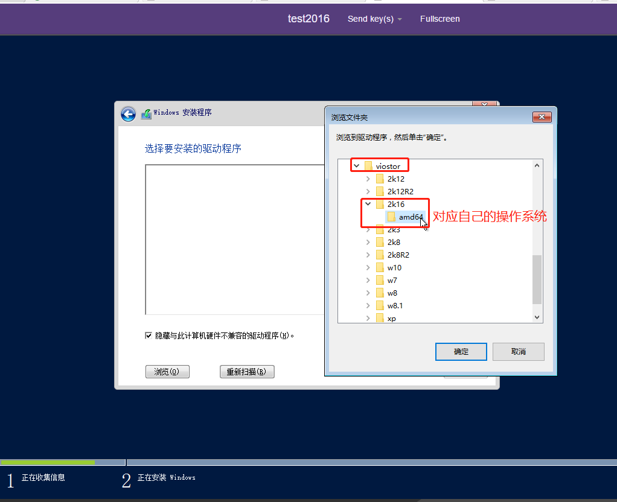Click the green install progress bar
Viewport: 617px width, 502px height.
48,462
